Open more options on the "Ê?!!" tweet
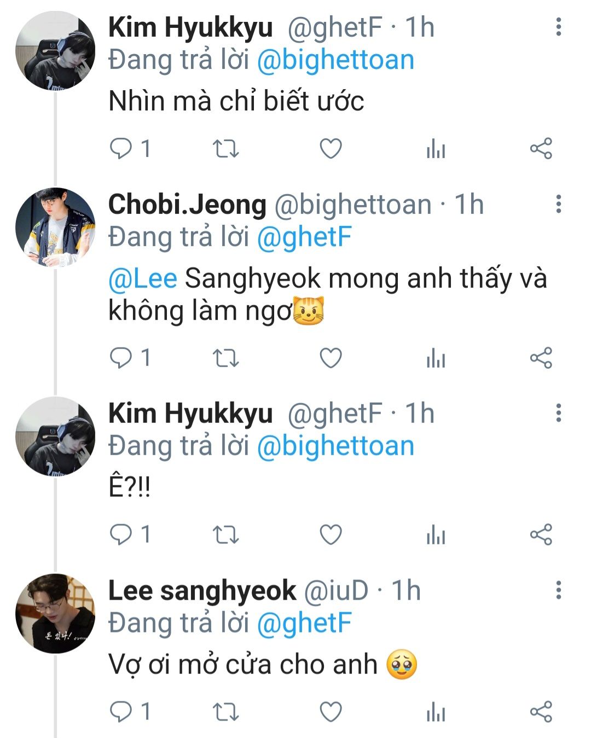 click(558, 412)
